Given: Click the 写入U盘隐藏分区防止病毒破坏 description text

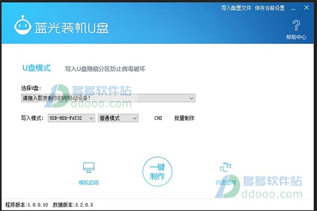Looking at the screenshot, I should (x=105, y=69).
